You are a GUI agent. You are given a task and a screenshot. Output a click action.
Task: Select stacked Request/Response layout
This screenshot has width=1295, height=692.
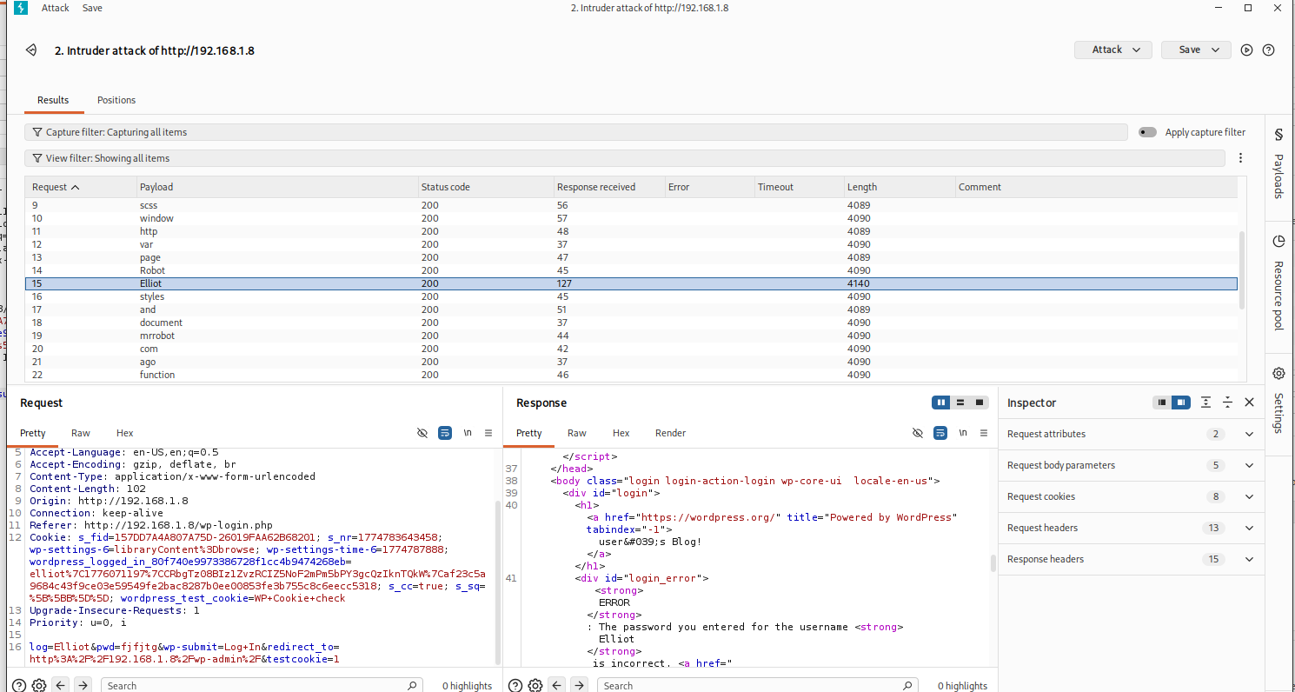(960, 403)
